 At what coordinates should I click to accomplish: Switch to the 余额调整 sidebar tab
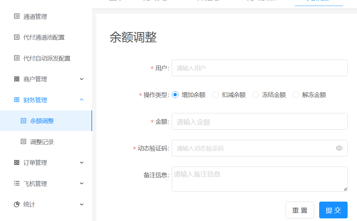40,121
